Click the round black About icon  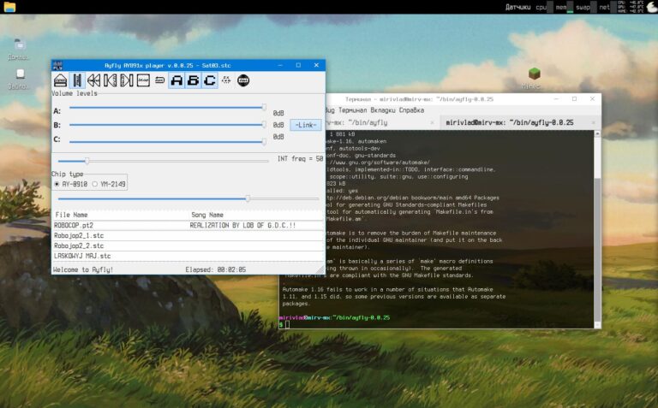point(243,80)
